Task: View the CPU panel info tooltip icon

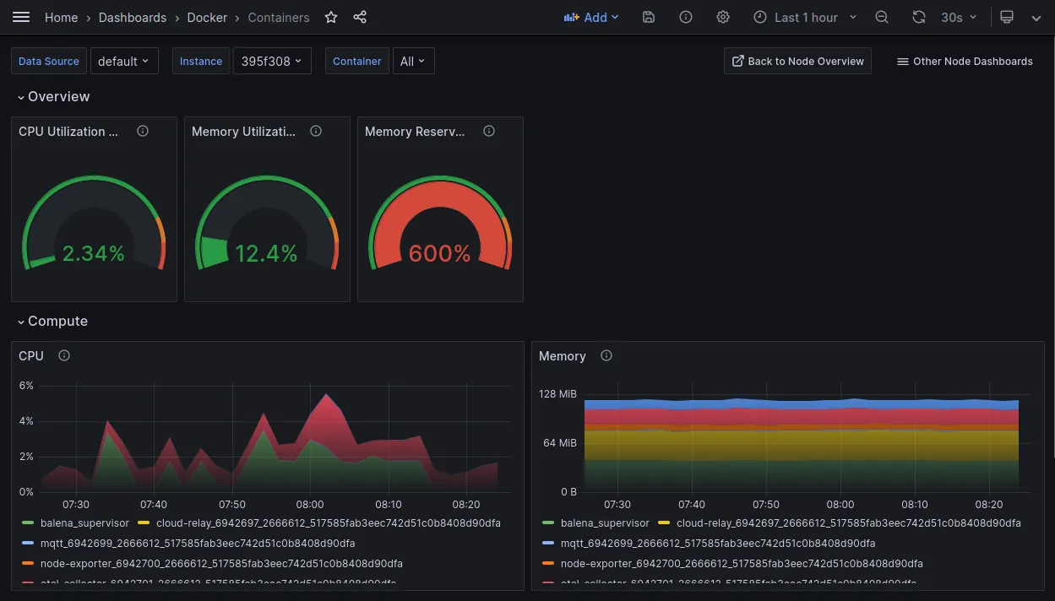Action: pyautogui.click(x=65, y=355)
